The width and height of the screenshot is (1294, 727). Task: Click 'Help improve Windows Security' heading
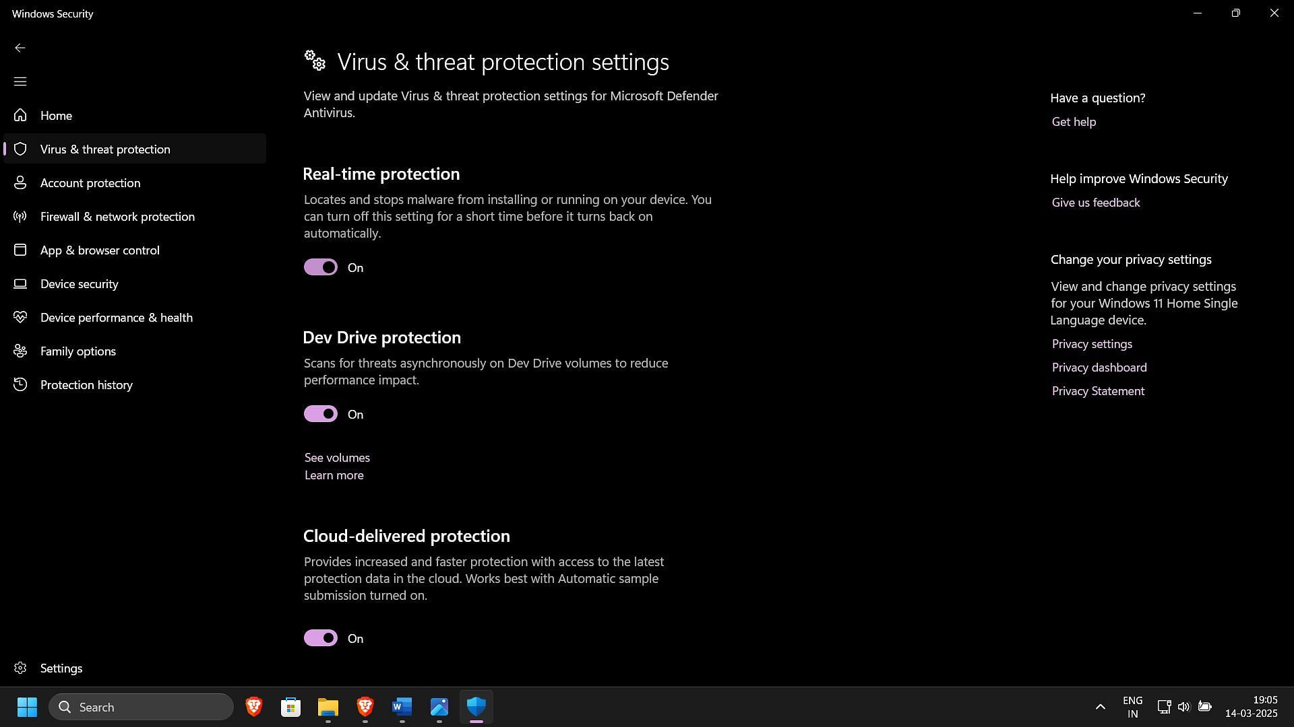1138,178
